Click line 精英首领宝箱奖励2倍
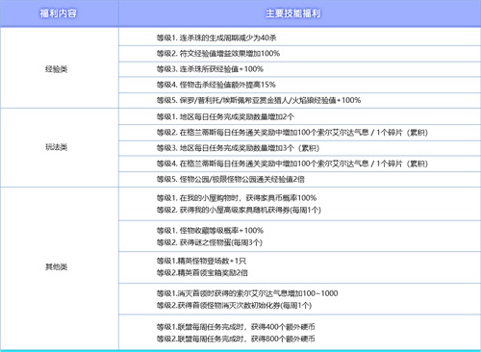Image resolution: width=481 pixels, height=352 pixels. coord(202,273)
